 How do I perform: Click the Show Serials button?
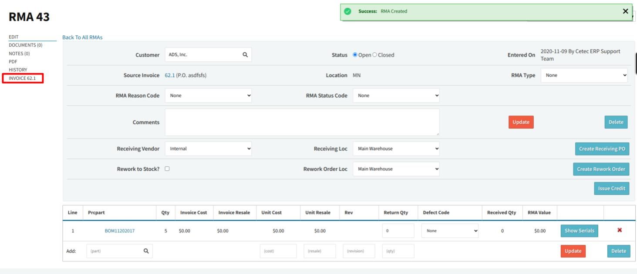(x=579, y=231)
